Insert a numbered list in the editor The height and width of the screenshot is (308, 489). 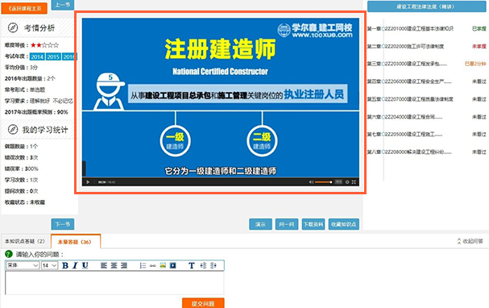[143, 265]
